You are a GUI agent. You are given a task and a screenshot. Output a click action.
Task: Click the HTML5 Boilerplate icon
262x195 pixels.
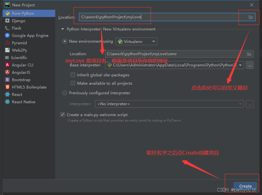coord(7,87)
